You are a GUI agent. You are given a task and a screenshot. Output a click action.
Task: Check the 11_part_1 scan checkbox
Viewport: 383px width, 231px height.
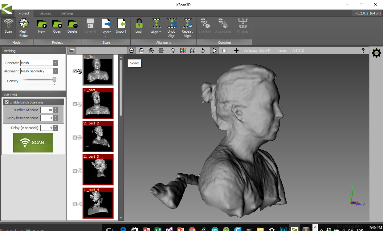(75, 104)
